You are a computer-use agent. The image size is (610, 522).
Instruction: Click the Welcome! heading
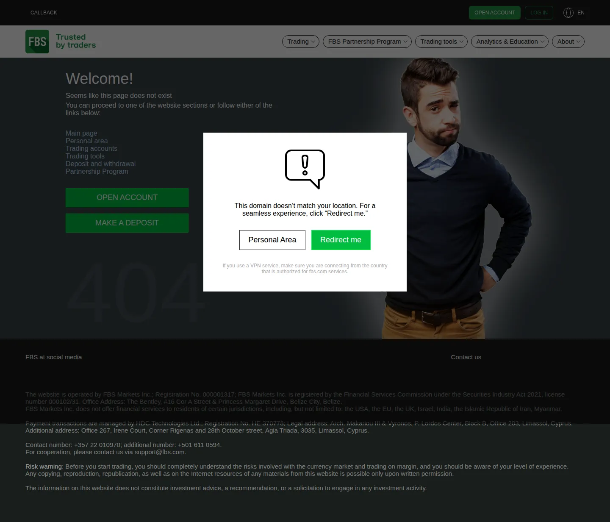(x=100, y=78)
